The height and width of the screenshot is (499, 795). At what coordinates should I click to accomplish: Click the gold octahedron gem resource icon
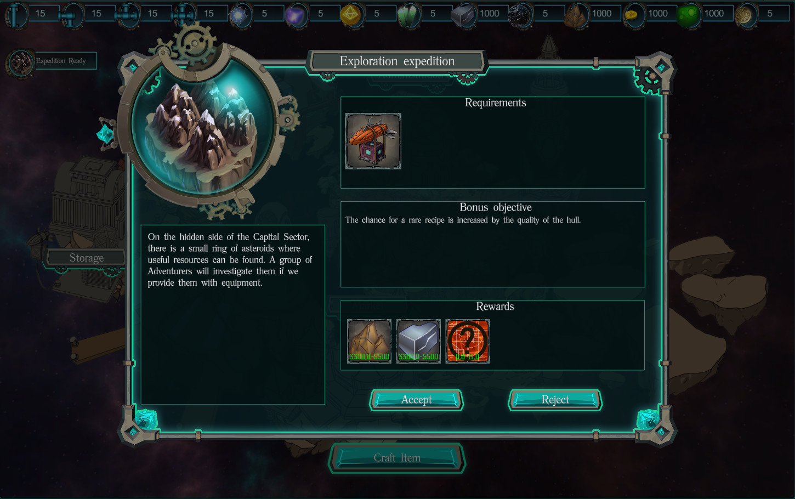pyautogui.click(x=351, y=15)
